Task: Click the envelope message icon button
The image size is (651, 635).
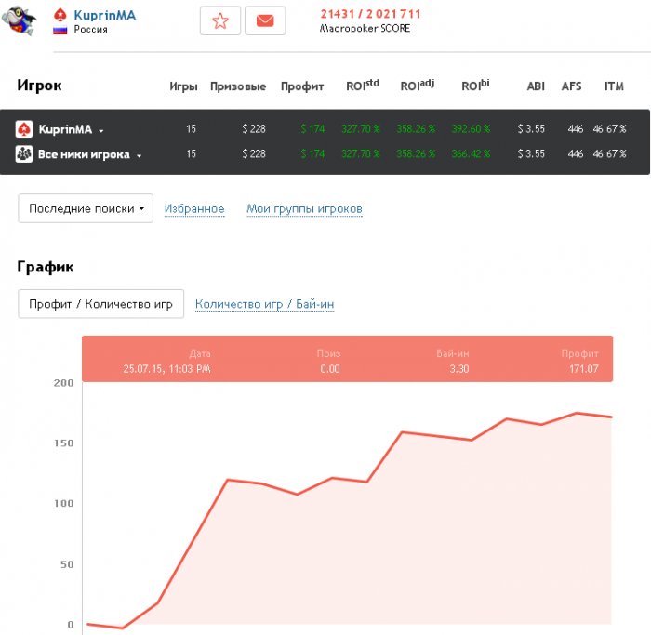Action: click(265, 20)
